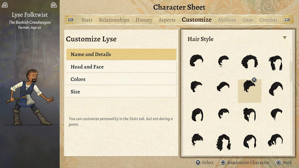Click the X badge on highlighted hairstyle
The image size is (299, 168).
[254, 80]
